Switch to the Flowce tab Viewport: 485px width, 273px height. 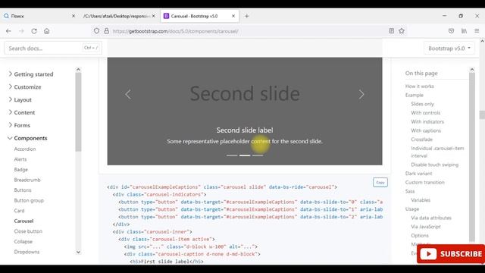[x=39, y=16]
